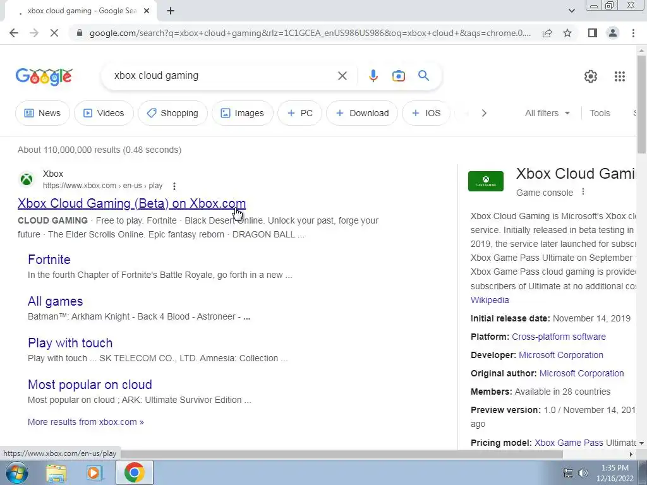Click into the xbox cloud gaming search field
Viewport: 647px width, 485px height.
(223, 76)
